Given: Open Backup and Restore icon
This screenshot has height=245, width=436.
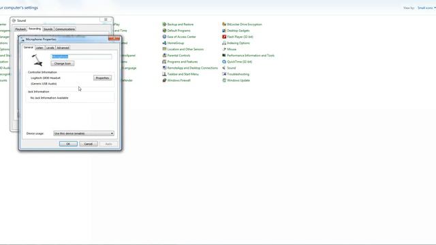Looking at the screenshot, I should [164, 24].
